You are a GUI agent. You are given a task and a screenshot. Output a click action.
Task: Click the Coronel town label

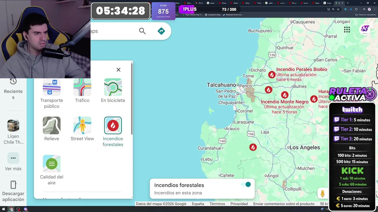(245, 111)
